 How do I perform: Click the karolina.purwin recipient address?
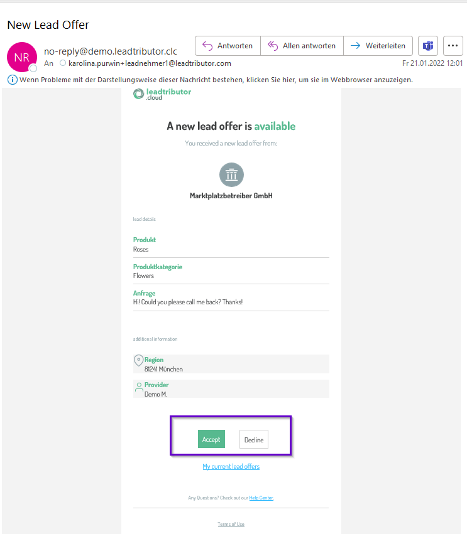150,63
